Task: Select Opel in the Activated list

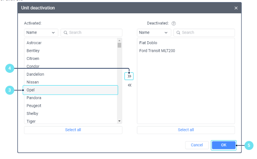Action: click(x=70, y=90)
